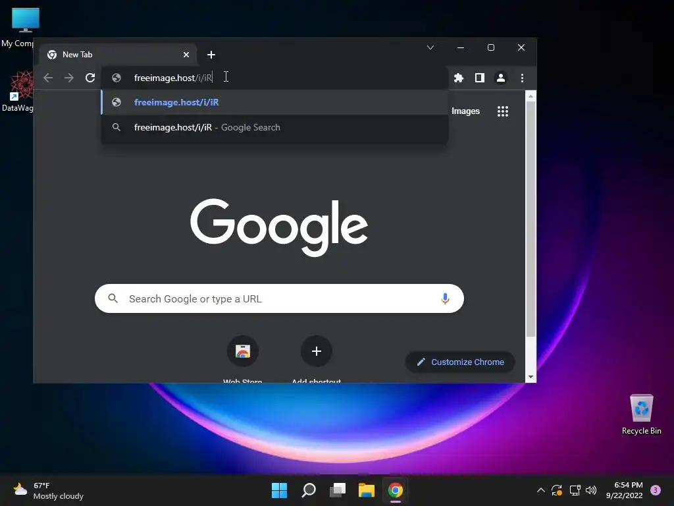This screenshot has height=506, width=674.
Task: Start voice search with microphone
Action: coord(445,298)
